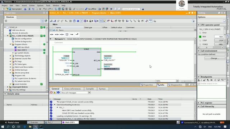The image size is (230, 129).
Task: Expand the PLC register section
Action: pos(199,103)
